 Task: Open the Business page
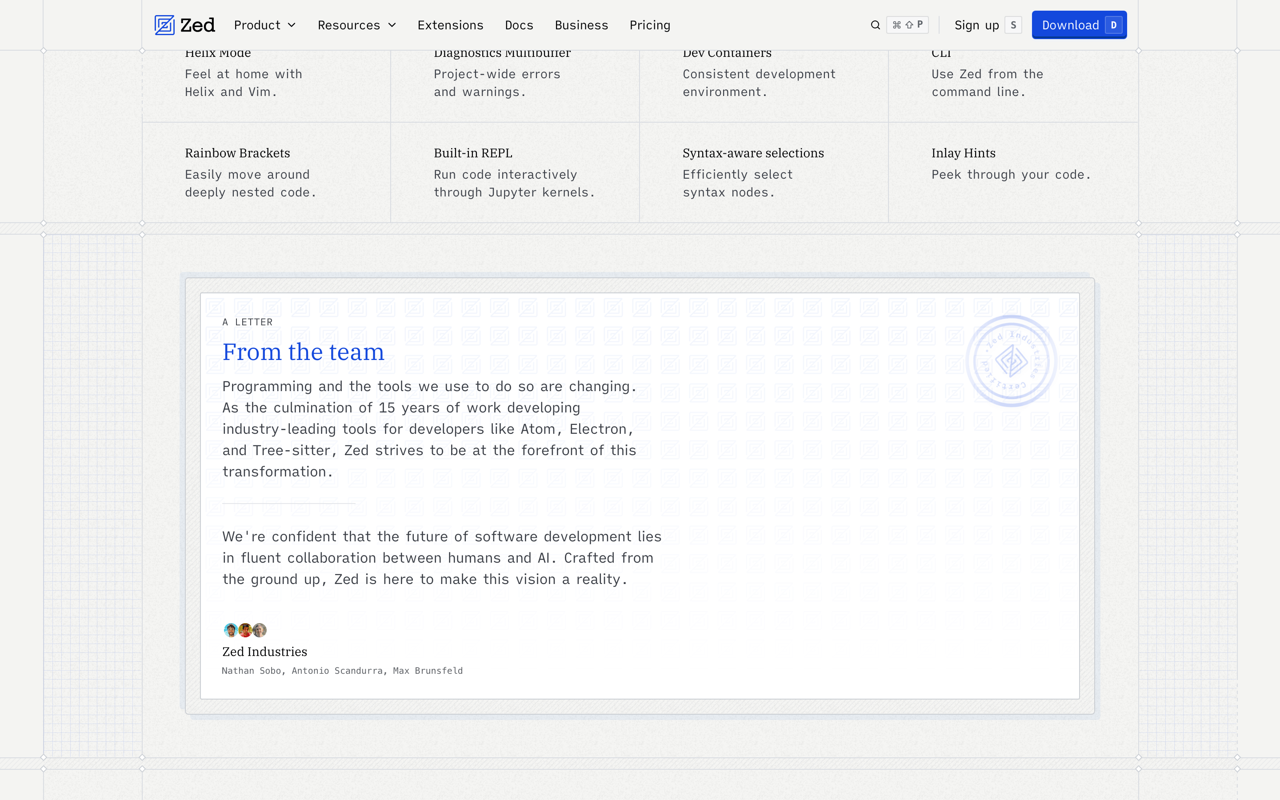(581, 25)
